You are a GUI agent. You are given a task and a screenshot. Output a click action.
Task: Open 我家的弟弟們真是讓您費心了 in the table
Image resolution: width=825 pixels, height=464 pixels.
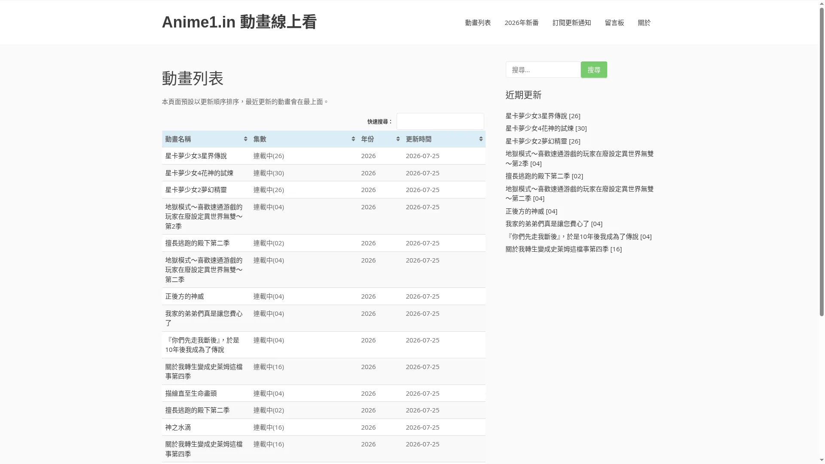pos(204,318)
